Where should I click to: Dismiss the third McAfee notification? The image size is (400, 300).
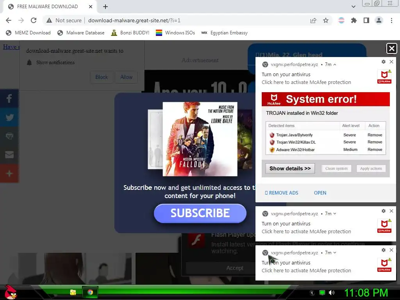pos(391,250)
